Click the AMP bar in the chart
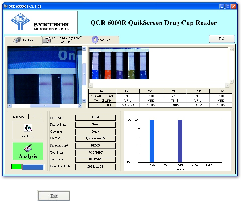The image size is (241, 201). (152, 141)
